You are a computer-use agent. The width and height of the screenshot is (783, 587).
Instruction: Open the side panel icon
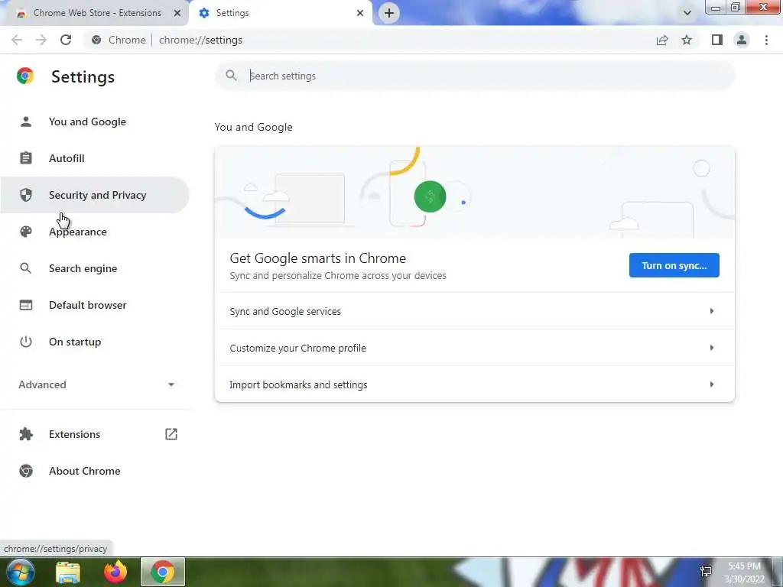tap(717, 40)
